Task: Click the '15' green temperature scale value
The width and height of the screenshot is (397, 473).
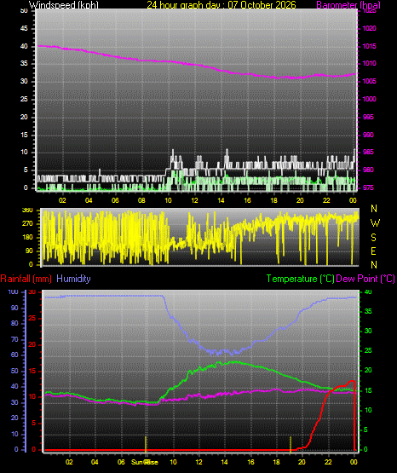Action: [x=368, y=390]
